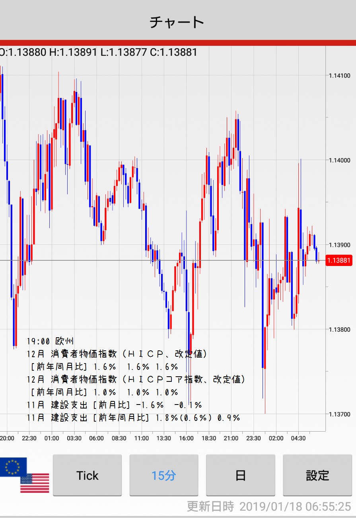Tap the 更新日時 update timestamp
This screenshot has height=518, width=356.
click(269, 506)
